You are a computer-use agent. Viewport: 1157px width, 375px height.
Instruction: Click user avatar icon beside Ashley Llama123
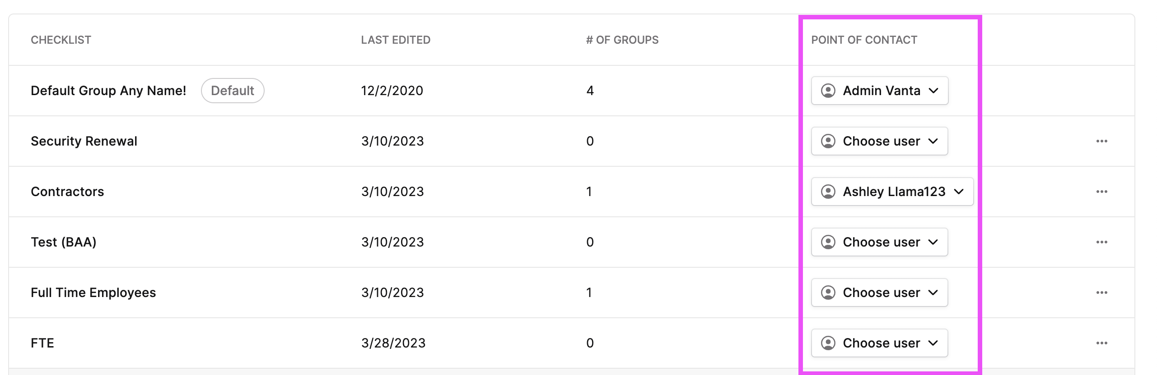828,192
